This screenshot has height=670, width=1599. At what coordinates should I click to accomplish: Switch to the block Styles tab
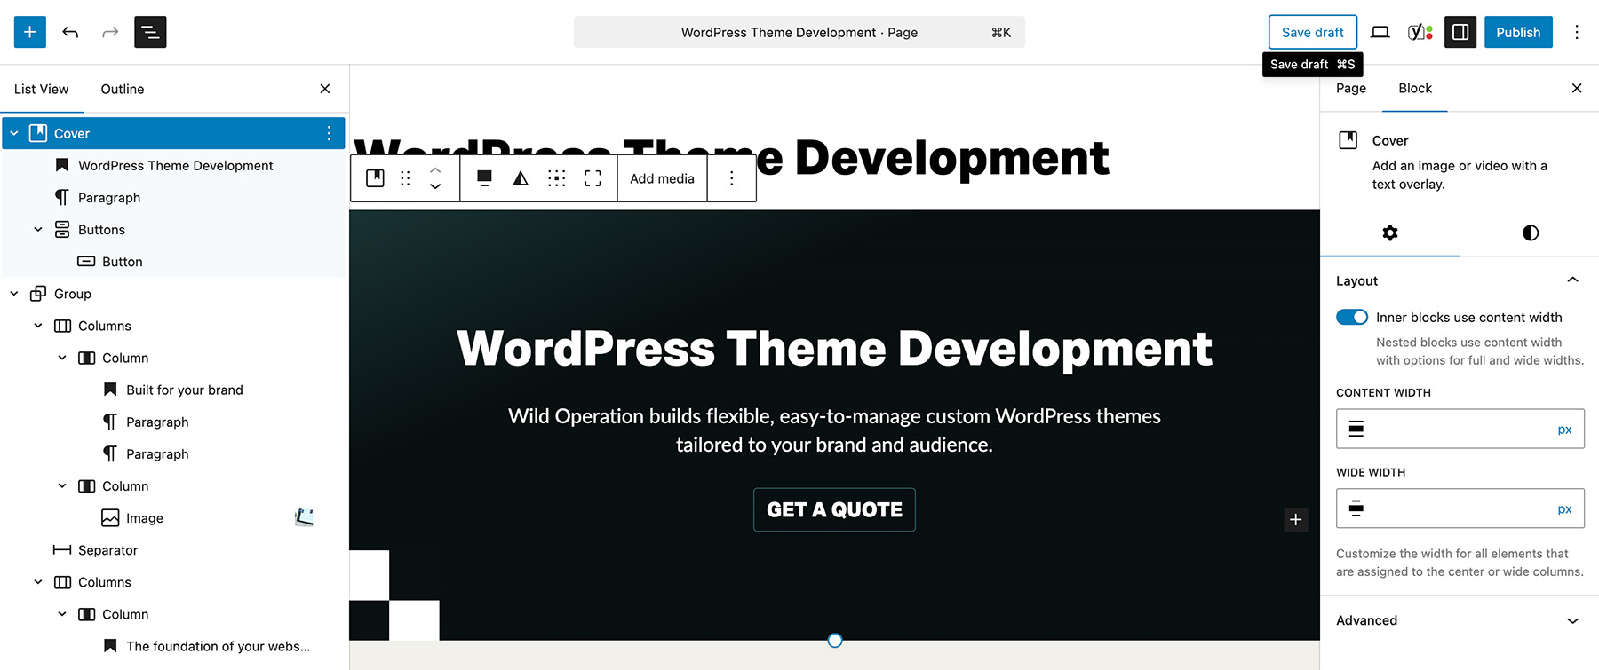coord(1530,233)
